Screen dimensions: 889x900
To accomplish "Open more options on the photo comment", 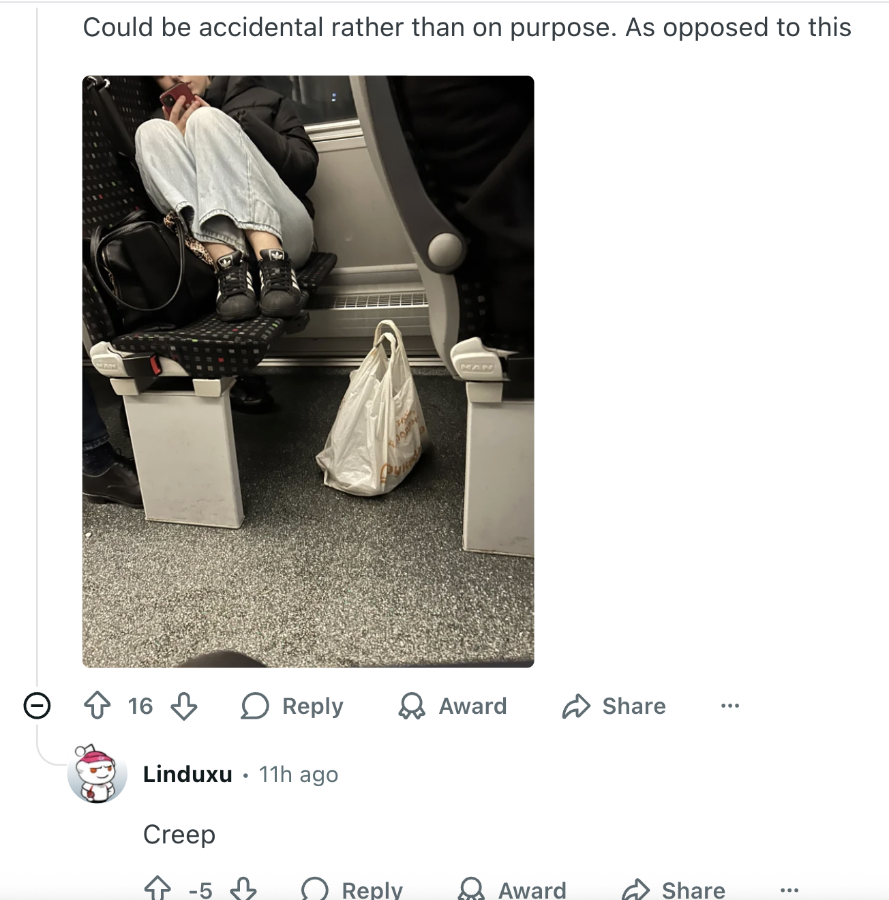I will [x=729, y=706].
